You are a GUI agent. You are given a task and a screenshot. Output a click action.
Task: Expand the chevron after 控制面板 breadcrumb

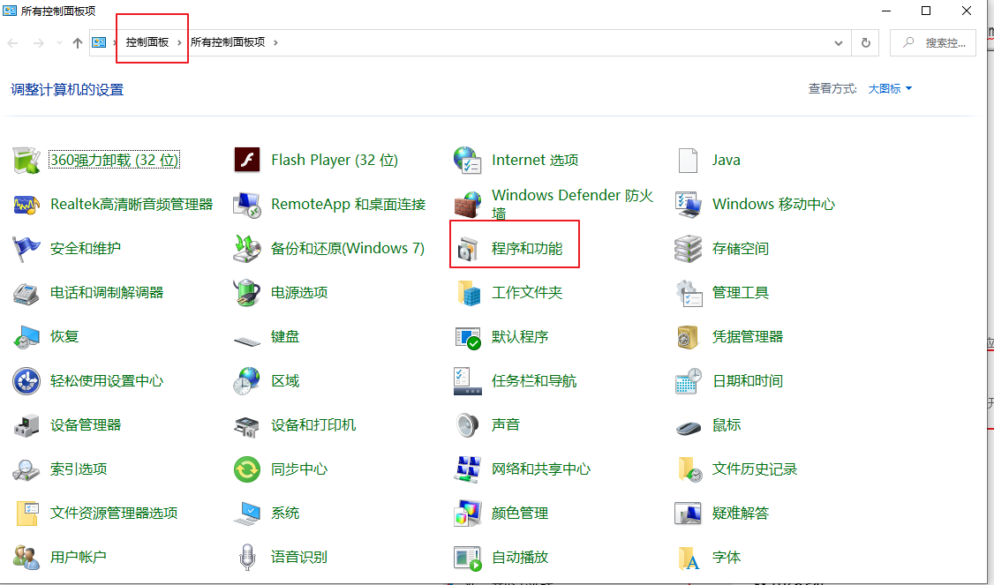click(x=179, y=42)
